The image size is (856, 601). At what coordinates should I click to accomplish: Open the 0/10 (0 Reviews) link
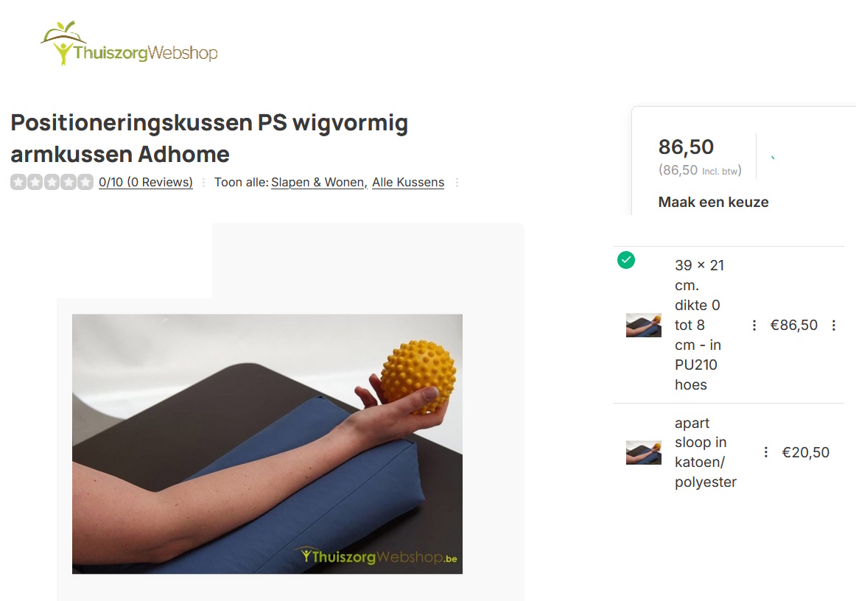[146, 183]
